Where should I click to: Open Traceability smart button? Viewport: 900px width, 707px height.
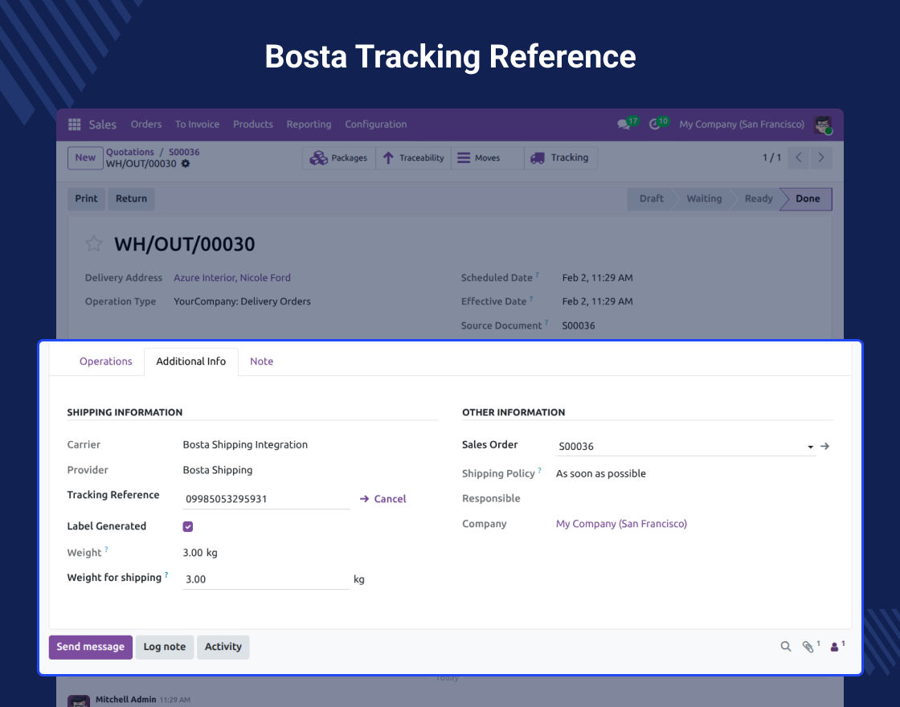click(x=413, y=157)
